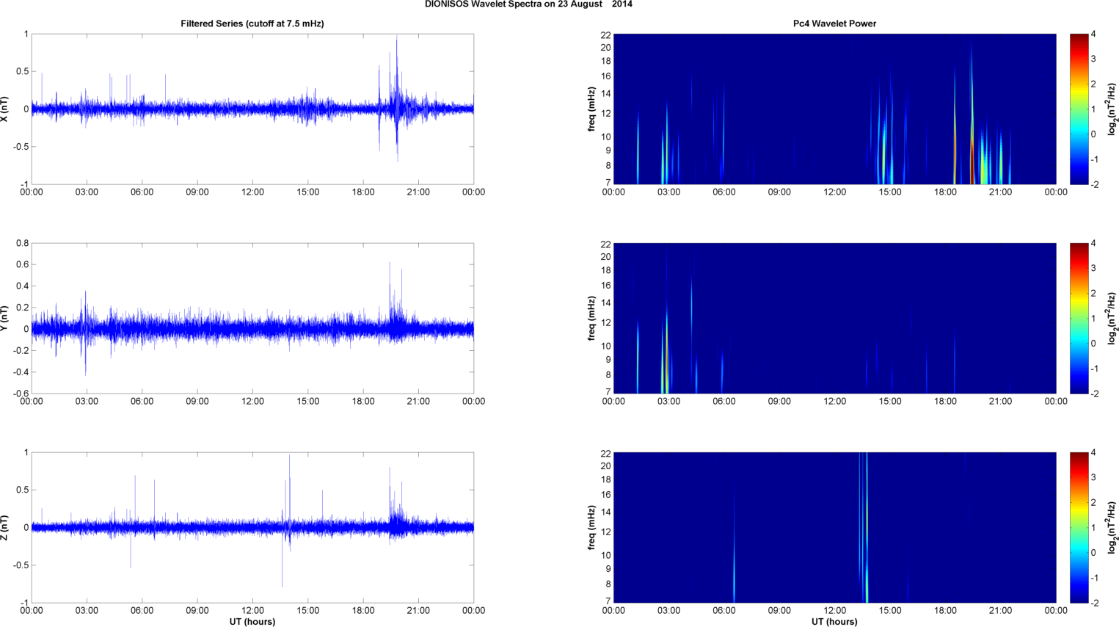This screenshot has height=627, width=1119.
Task: Click the 'Y (nT)' axis label
Action: tap(5, 319)
